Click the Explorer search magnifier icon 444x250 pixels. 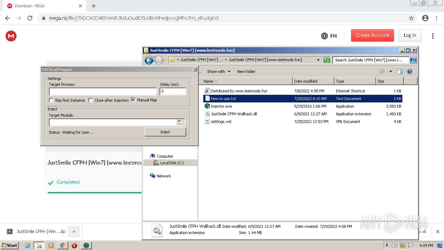pyautogui.click(x=413, y=60)
